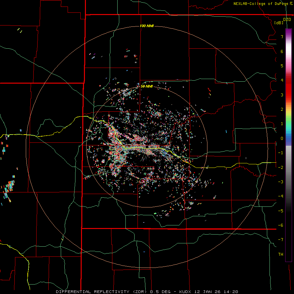
Task: Click the 12 JAN 26 14:20 timestamp
Action: (216, 292)
